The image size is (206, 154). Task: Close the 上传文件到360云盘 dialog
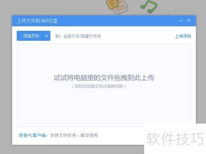189,21
